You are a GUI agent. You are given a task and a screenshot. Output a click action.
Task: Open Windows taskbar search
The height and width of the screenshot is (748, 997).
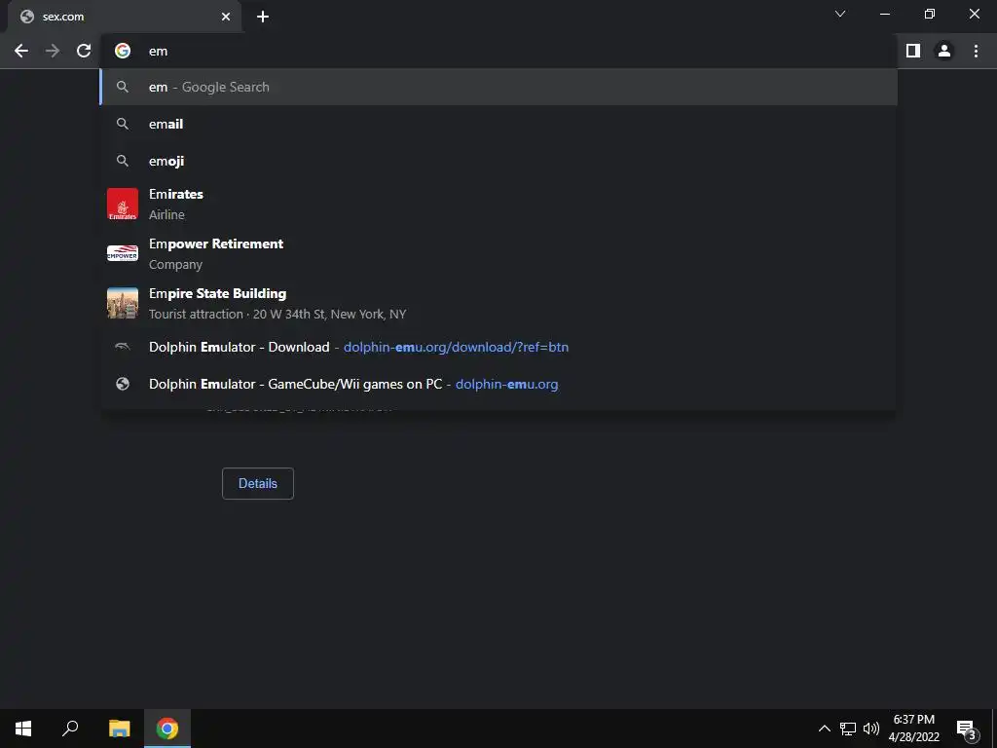70,729
